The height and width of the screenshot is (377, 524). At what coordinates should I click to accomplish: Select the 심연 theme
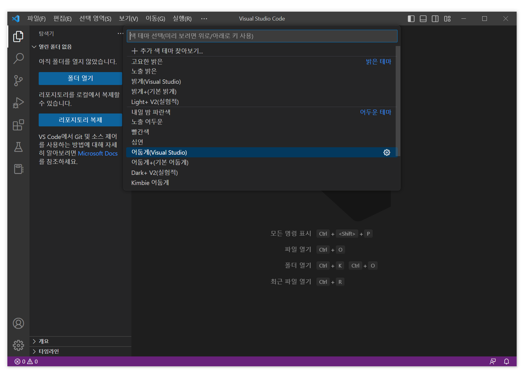click(261, 142)
